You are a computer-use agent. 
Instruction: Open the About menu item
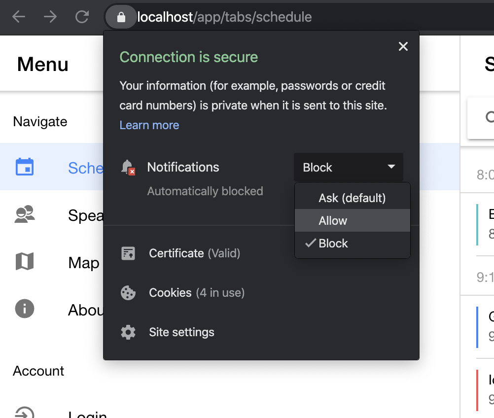tap(52, 309)
